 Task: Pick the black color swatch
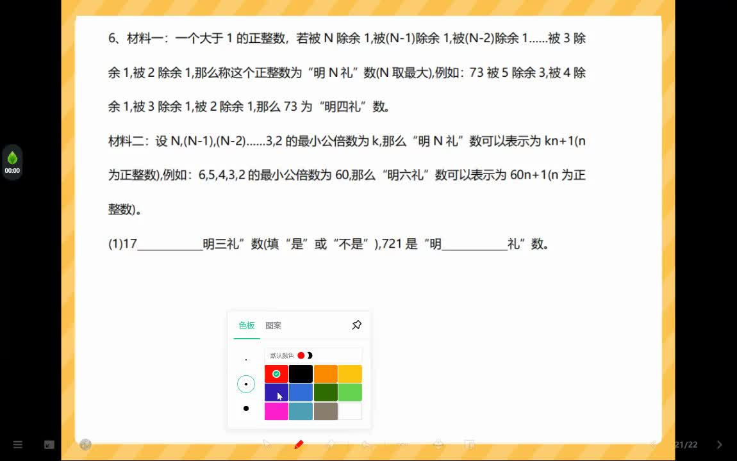coord(301,374)
